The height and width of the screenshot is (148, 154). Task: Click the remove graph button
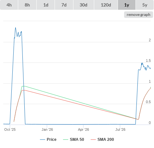tap(138, 15)
